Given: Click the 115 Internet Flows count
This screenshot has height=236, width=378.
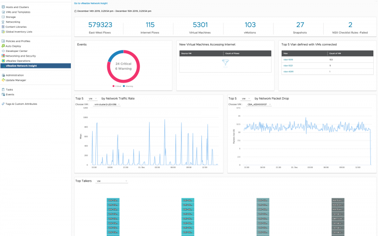Looking at the screenshot, I should click(150, 25).
